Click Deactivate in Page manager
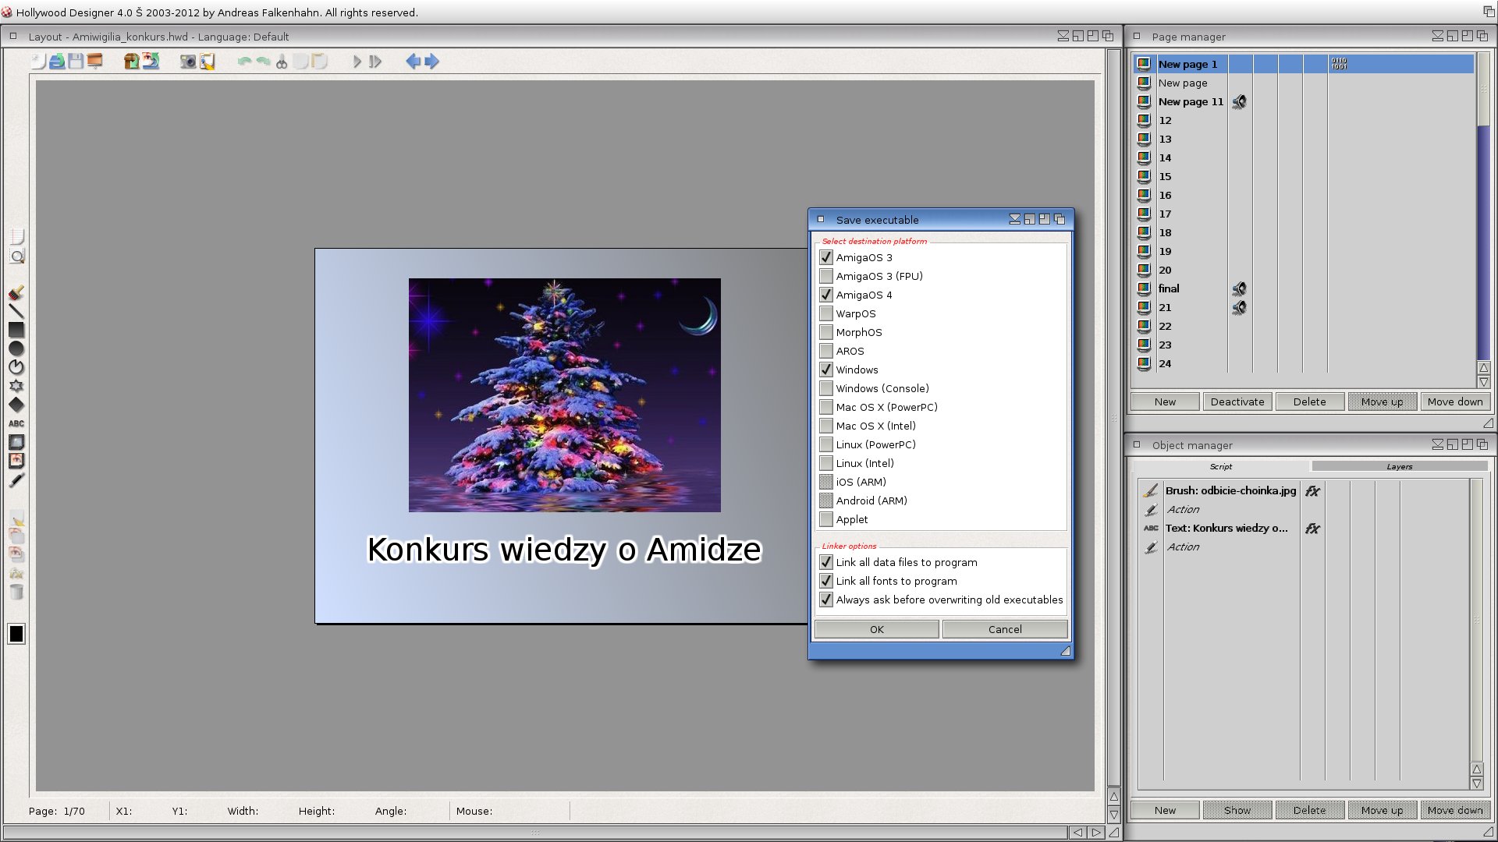The height and width of the screenshot is (842, 1498). coord(1237,402)
